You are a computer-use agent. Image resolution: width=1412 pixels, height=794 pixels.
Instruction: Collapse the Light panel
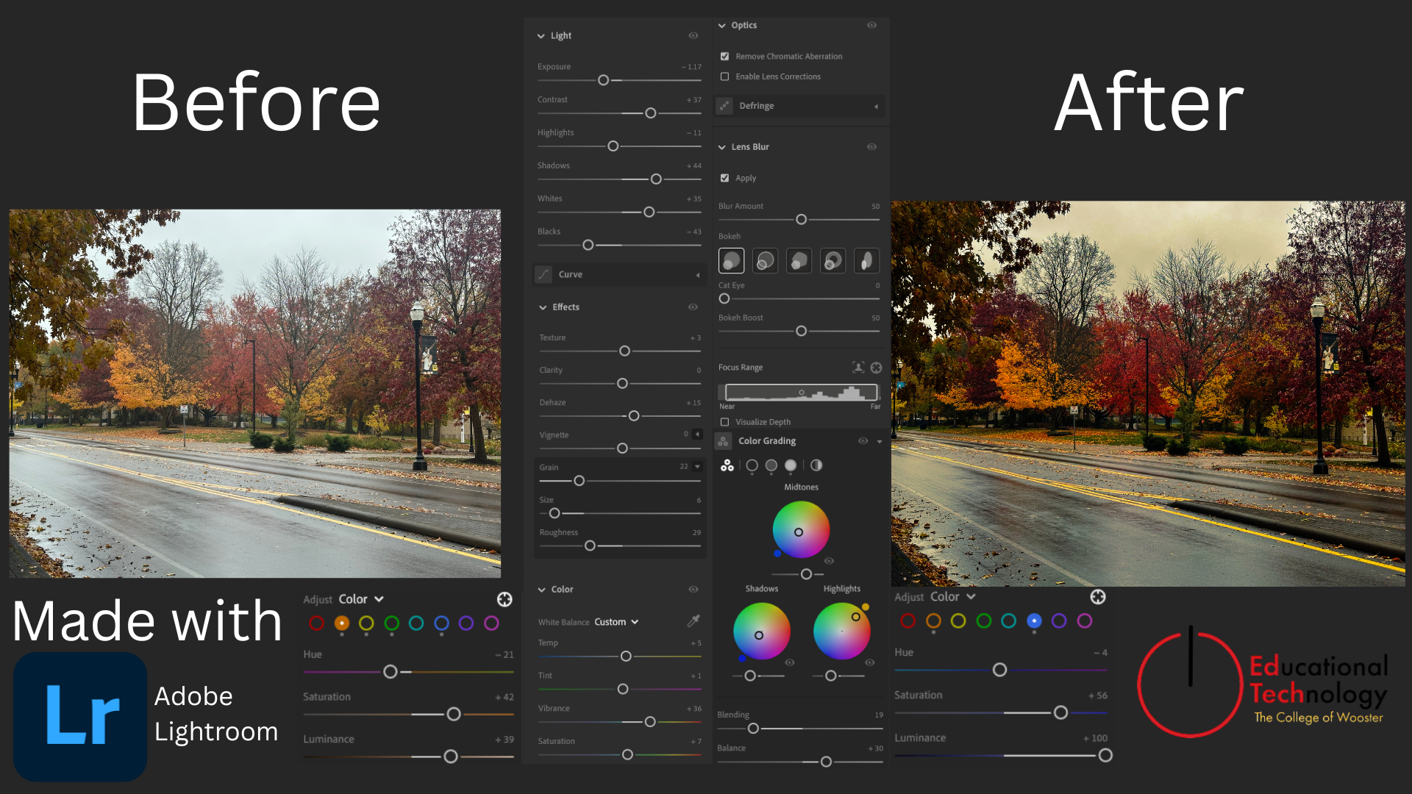pos(541,35)
